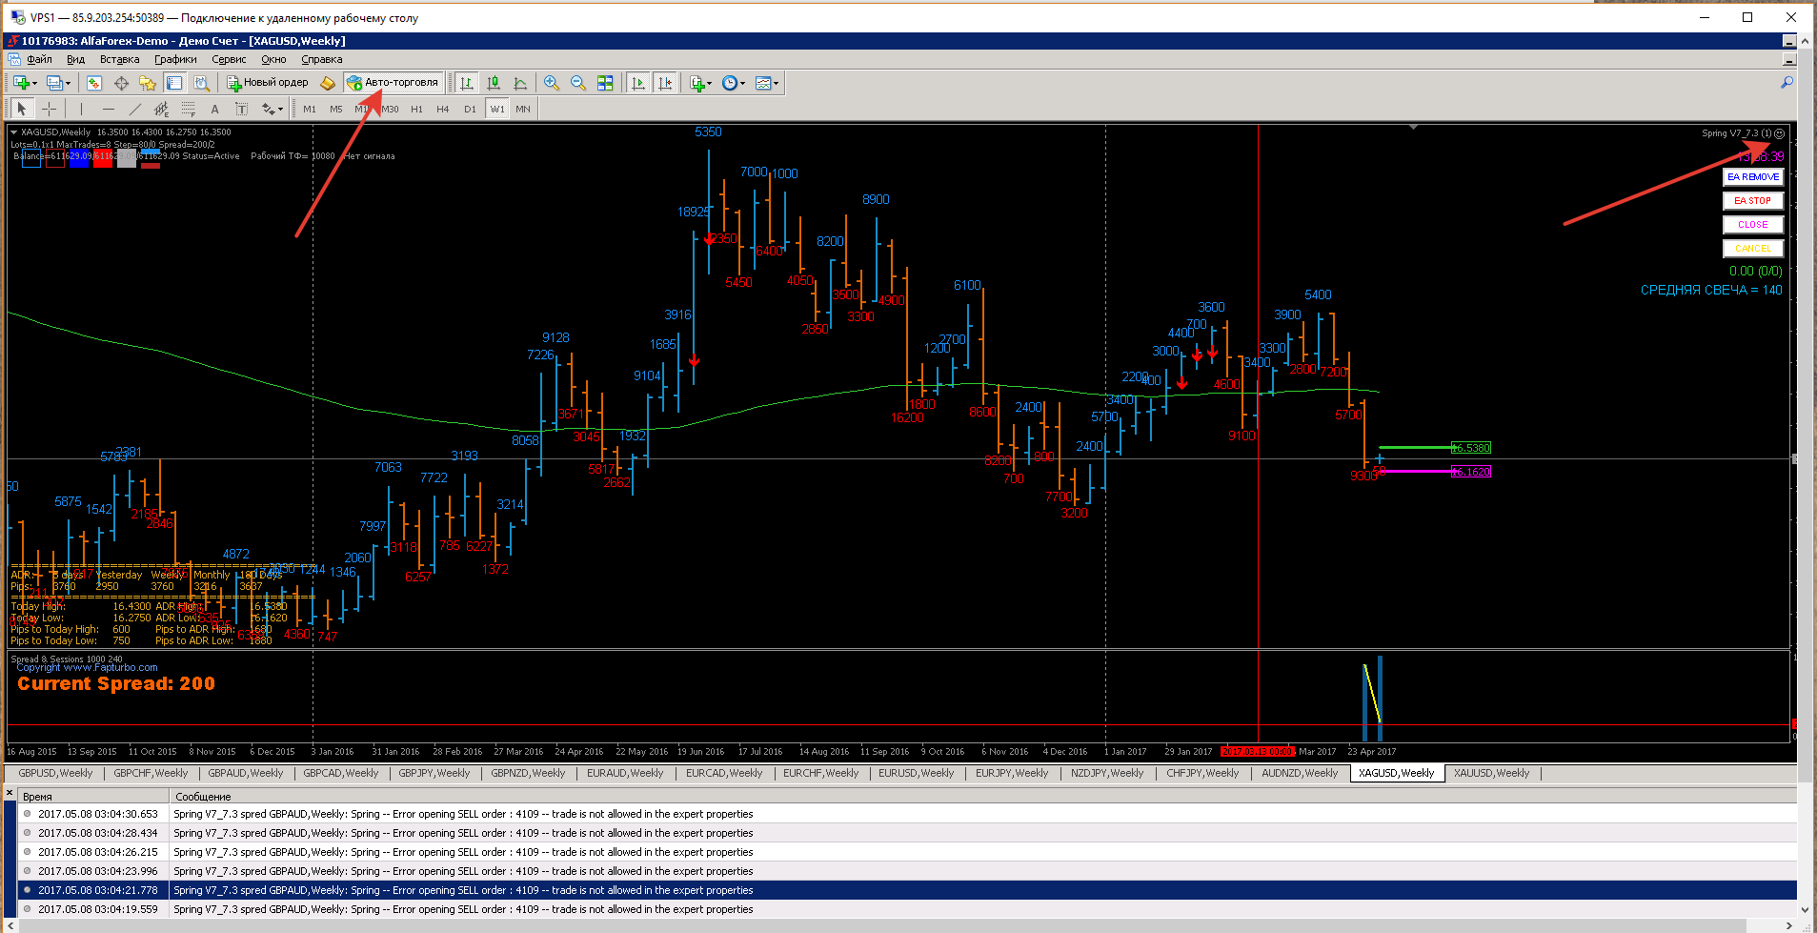
Task: Click the solid red square swatch
Action: [103, 158]
